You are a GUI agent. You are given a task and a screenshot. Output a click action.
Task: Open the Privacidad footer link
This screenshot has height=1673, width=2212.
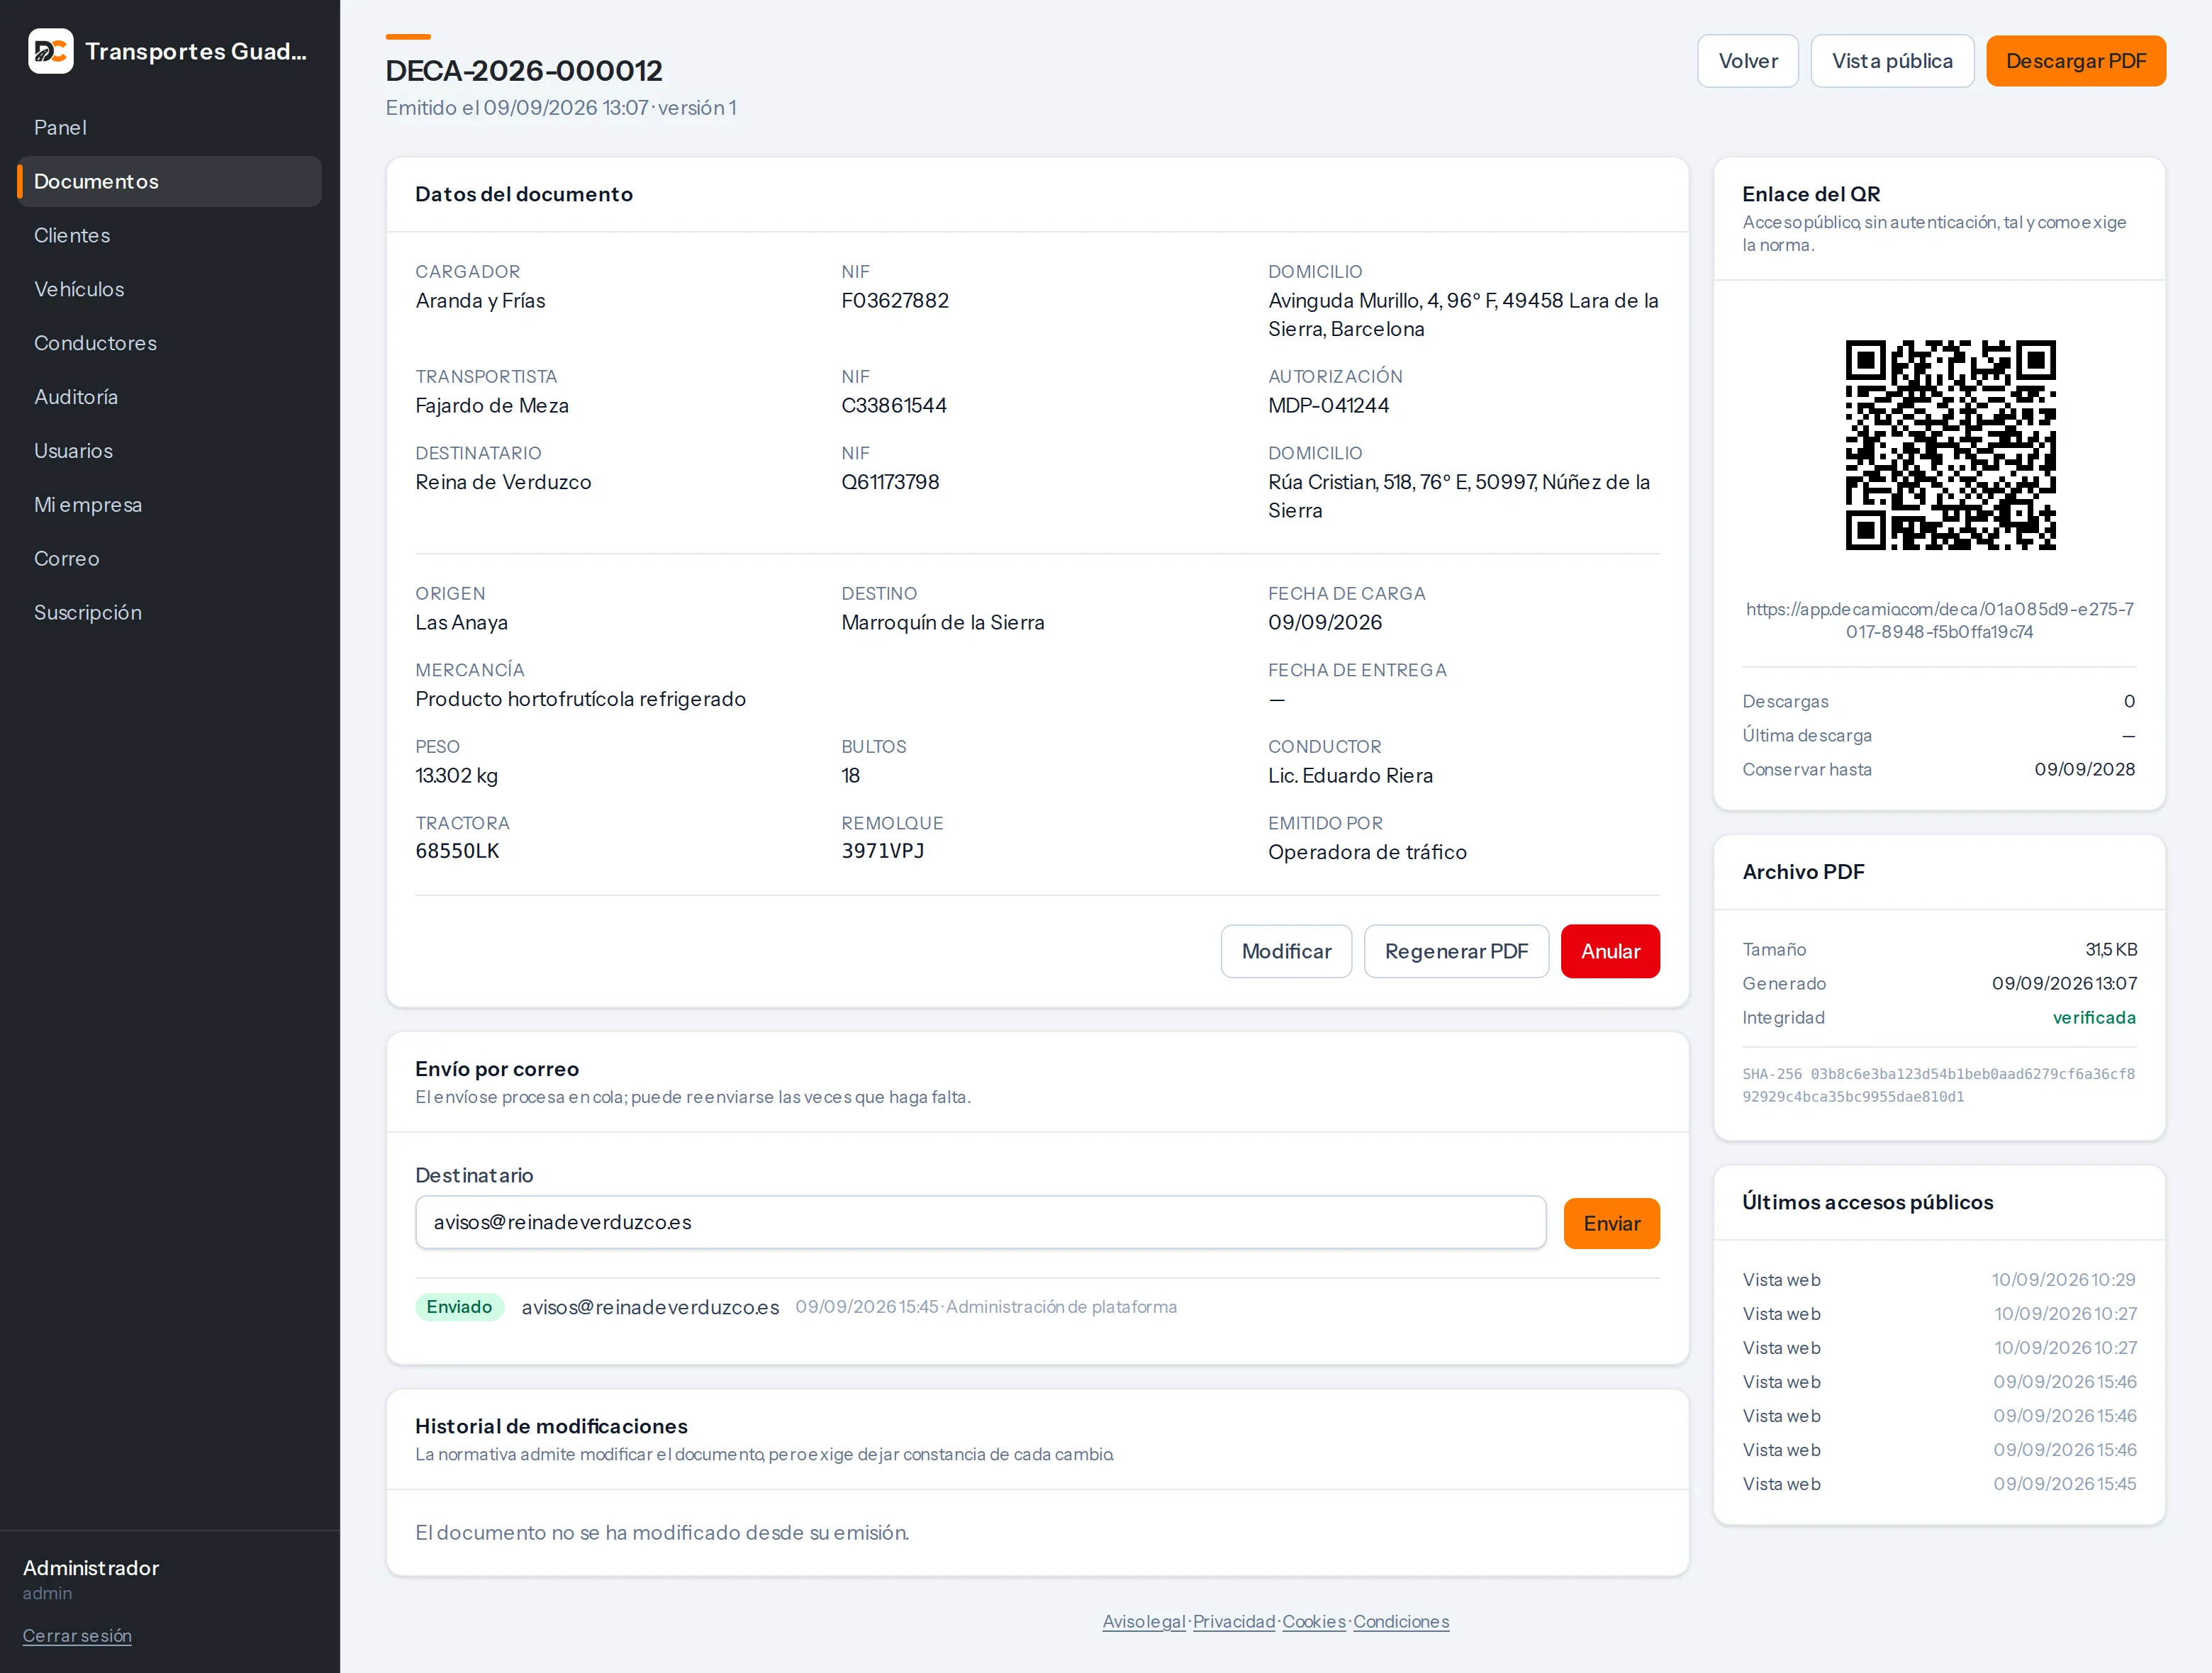(1233, 1622)
